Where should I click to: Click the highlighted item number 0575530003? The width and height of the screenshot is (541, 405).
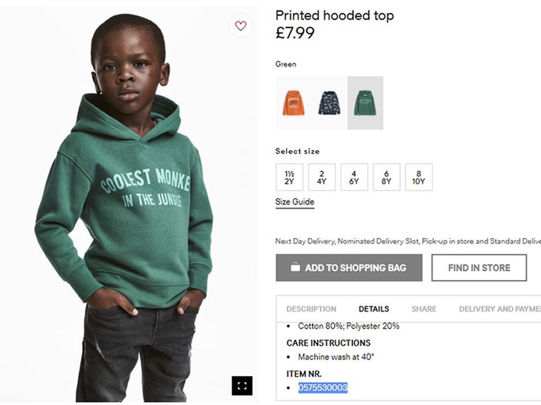(x=323, y=388)
